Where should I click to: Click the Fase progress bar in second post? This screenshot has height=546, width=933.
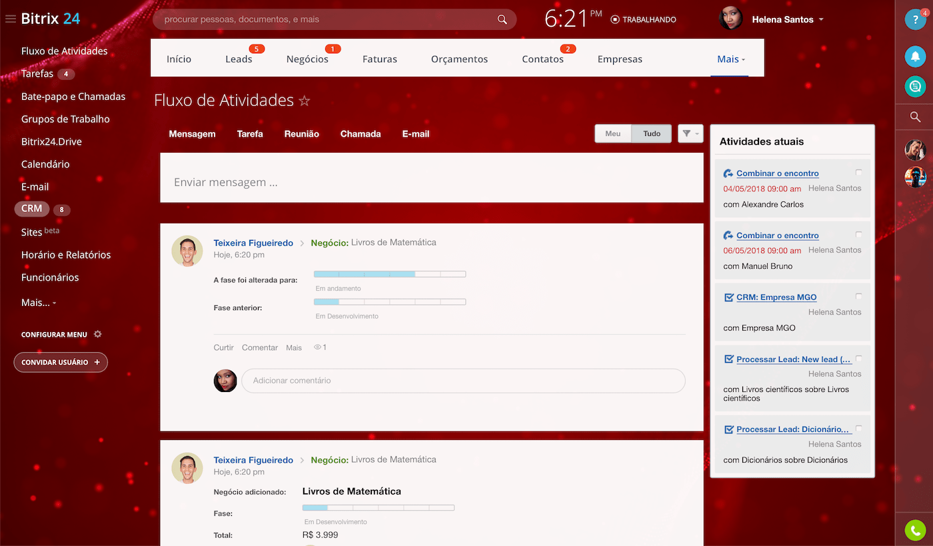click(379, 507)
